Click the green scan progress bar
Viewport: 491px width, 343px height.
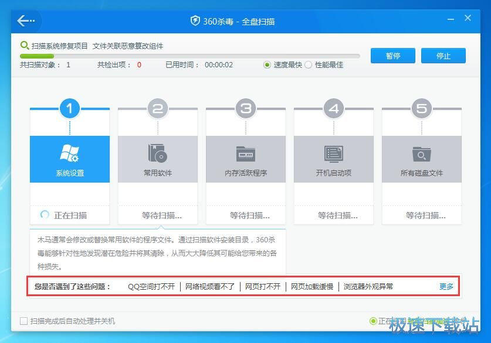coord(36,56)
